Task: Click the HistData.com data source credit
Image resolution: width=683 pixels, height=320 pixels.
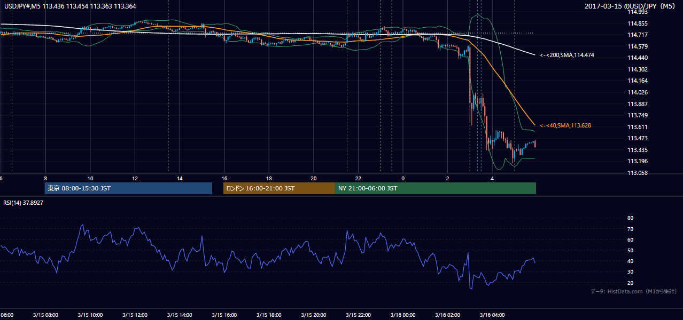Action: coord(634,291)
